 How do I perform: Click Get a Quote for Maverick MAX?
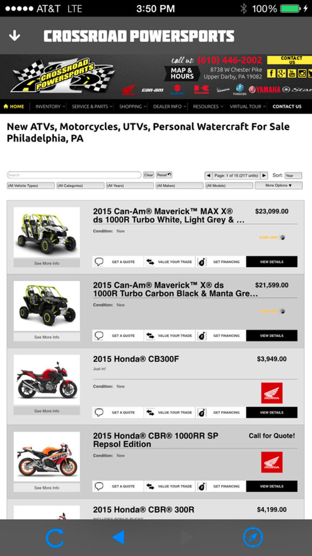pos(118,262)
